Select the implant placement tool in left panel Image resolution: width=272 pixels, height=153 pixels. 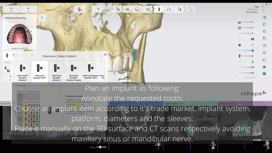coord(7,69)
